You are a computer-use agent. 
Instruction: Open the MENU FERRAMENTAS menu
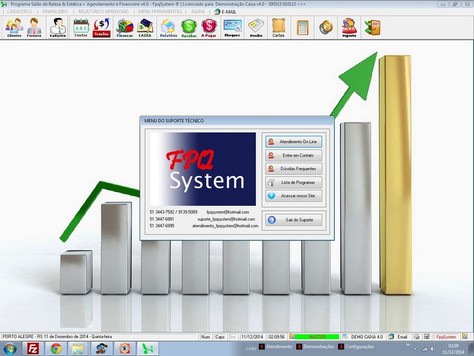point(159,11)
